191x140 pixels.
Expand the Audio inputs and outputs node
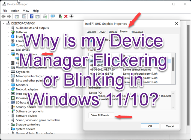tap(8, 28)
